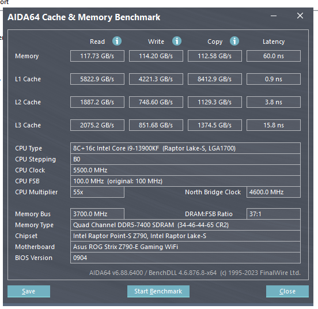Click L2 Cache copy 1129.3 GB/s
This screenshot has width=318, height=309.
(215, 102)
